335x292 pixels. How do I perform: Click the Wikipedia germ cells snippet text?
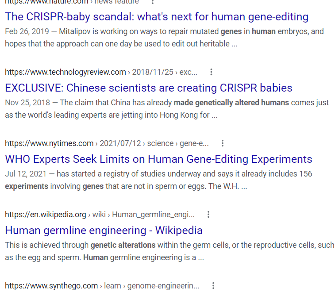pos(169,251)
